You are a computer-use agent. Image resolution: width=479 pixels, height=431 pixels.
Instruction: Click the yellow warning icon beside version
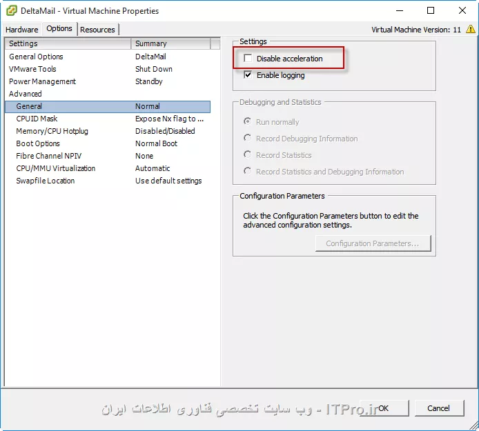click(x=471, y=29)
